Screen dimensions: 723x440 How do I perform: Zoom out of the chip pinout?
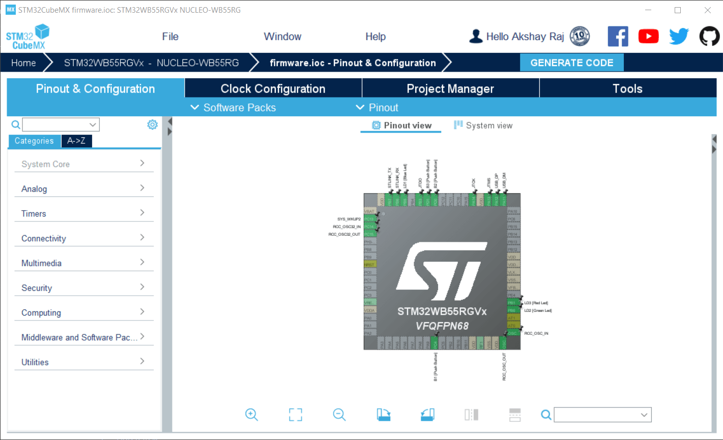click(x=339, y=415)
